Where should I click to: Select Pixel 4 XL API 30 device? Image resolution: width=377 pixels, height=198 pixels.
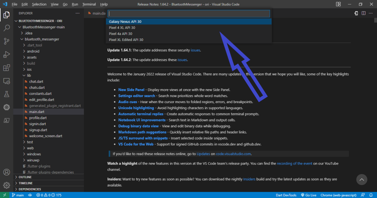pos(188,27)
